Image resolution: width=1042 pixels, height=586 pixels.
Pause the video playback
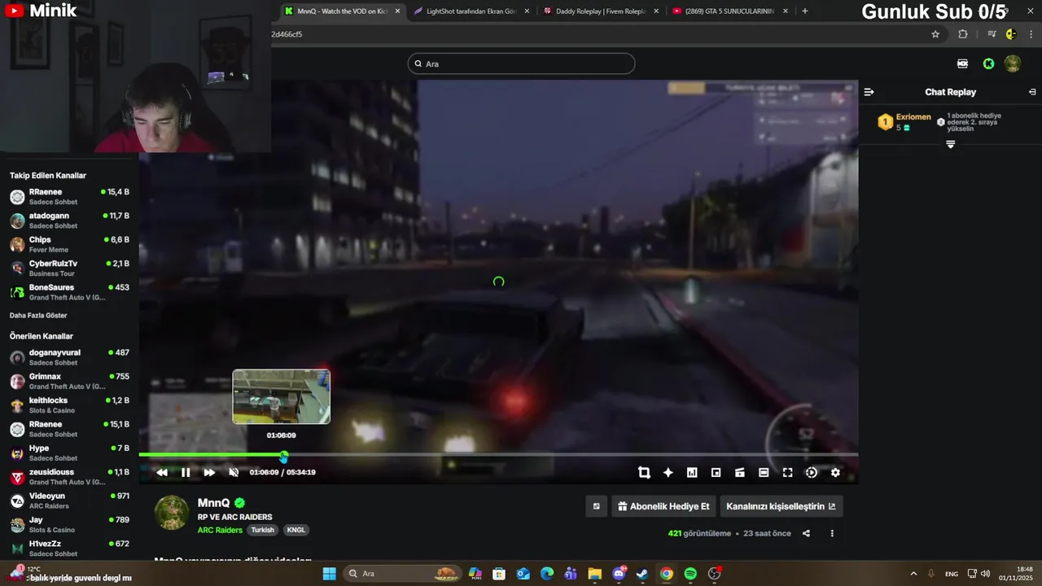pos(186,472)
